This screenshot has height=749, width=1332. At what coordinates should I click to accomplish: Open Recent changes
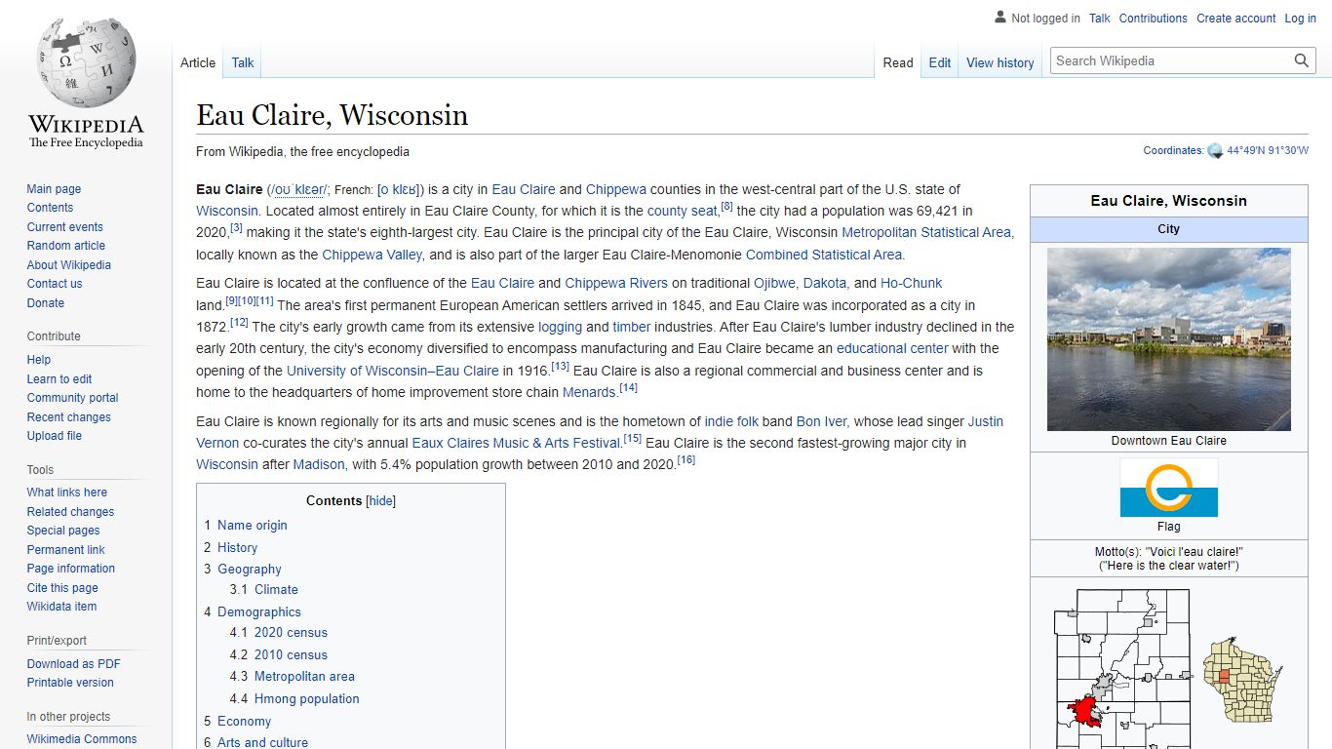69,417
